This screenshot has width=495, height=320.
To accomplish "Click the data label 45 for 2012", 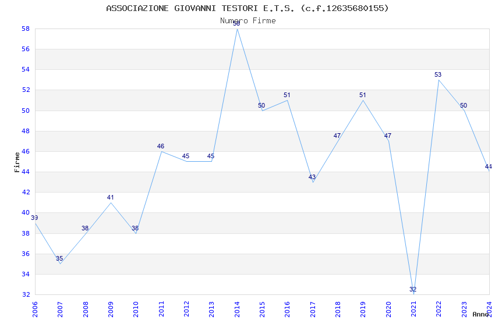I will pos(186,157).
